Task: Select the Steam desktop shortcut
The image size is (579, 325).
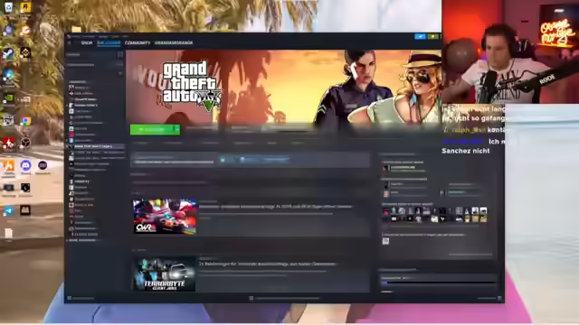Action: 8,54
